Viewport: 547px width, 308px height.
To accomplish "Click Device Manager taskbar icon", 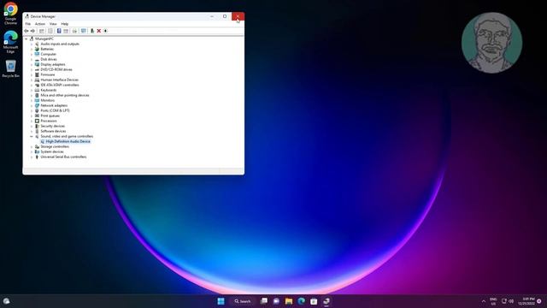I will [x=326, y=301].
